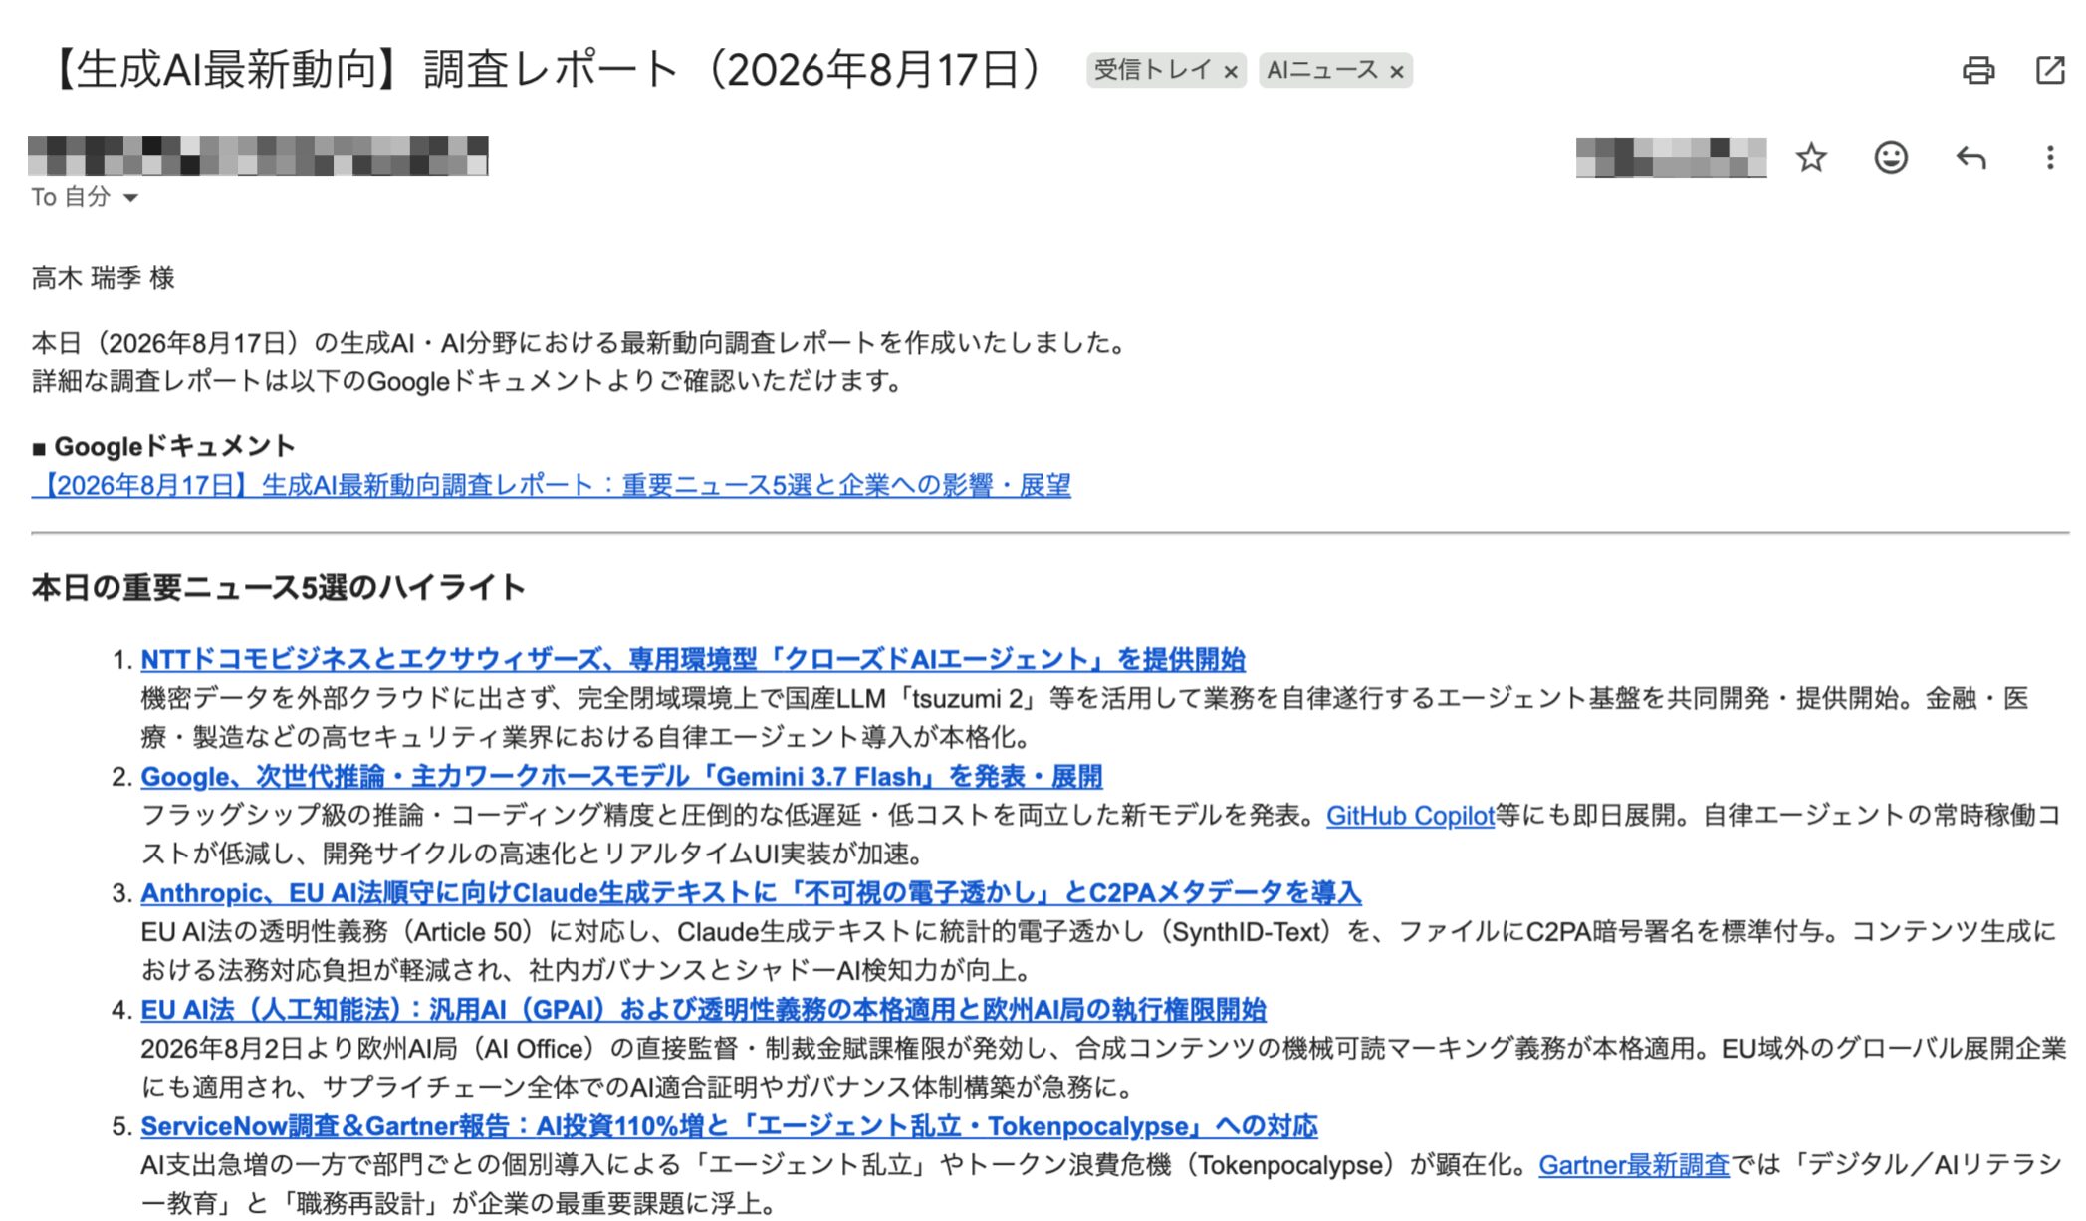Click the greeting 高木 瑞季 様
Image resolution: width=2086 pixels, height=1221 pixels.
(x=104, y=277)
